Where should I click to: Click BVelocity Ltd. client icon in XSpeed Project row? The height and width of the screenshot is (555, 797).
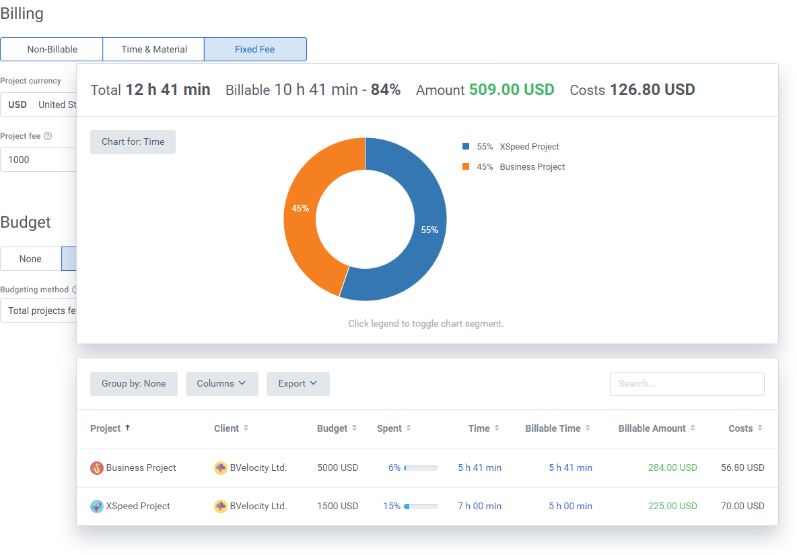221,506
